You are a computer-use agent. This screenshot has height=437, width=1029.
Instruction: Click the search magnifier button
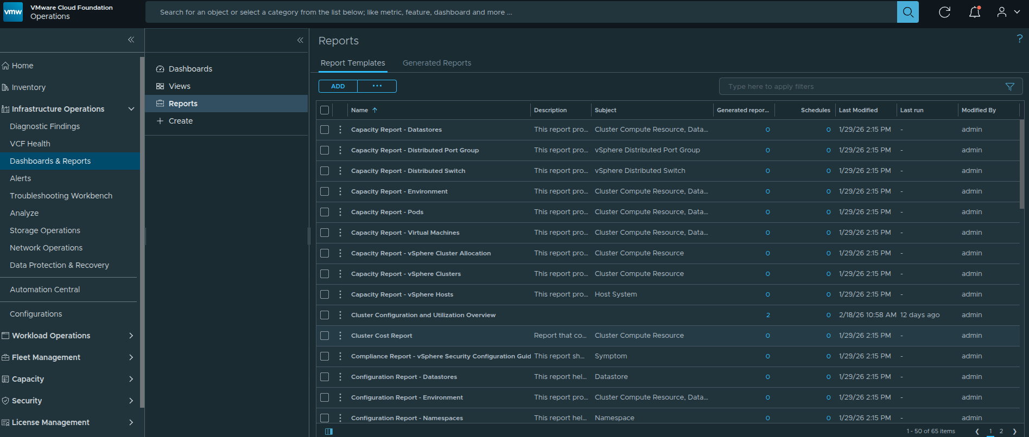(x=907, y=12)
